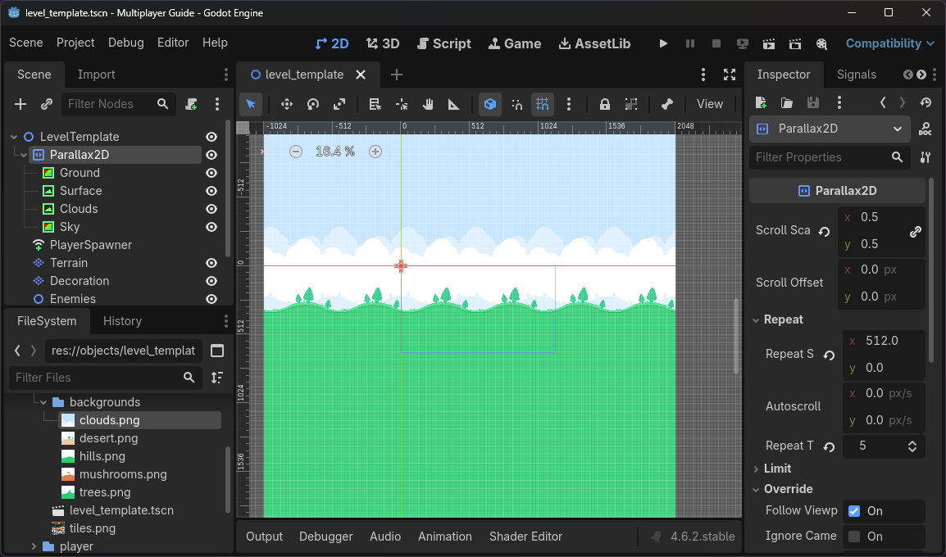946x557 pixels.
Task: Open the AssetLib workspace
Action: pyautogui.click(x=595, y=43)
